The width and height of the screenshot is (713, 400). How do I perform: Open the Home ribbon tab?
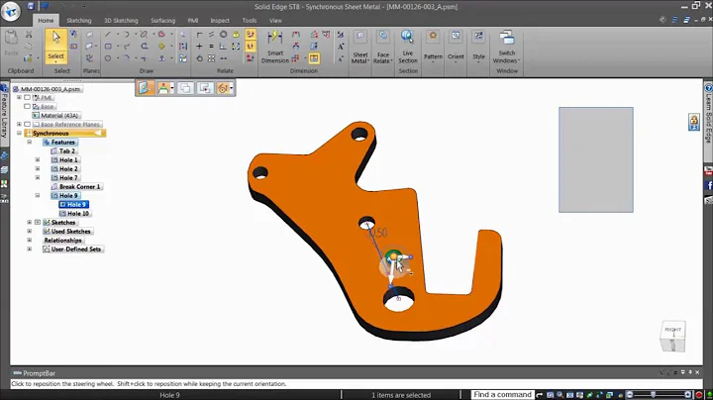pyautogui.click(x=46, y=21)
